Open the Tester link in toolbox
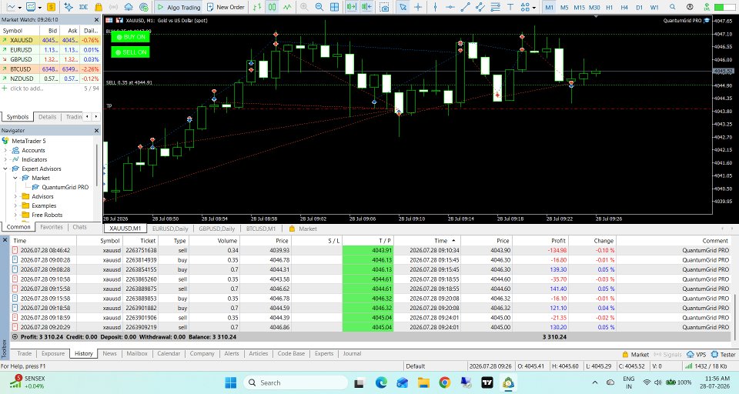The image size is (739, 394). 724,355
